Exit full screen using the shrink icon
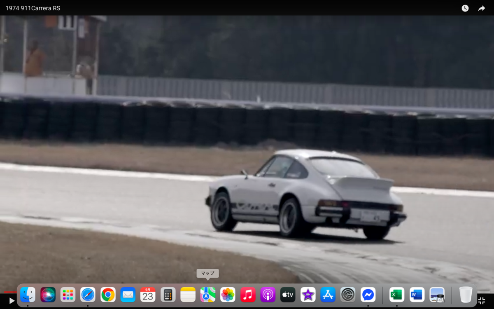 coord(482,301)
